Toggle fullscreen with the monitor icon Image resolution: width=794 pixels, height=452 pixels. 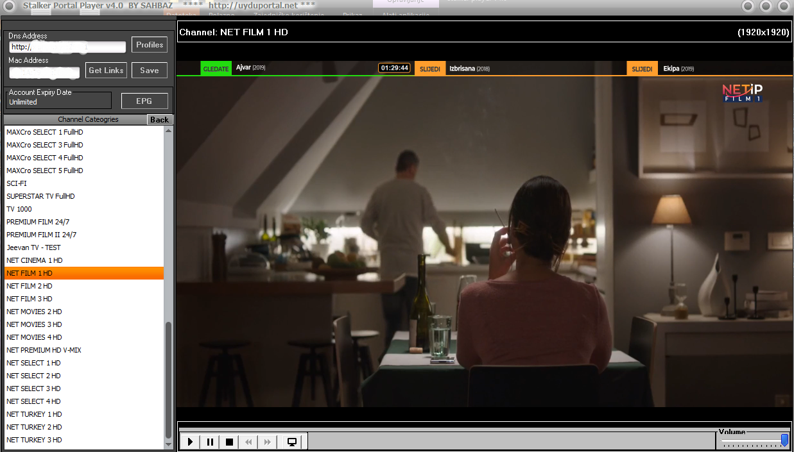click(292, 442)
